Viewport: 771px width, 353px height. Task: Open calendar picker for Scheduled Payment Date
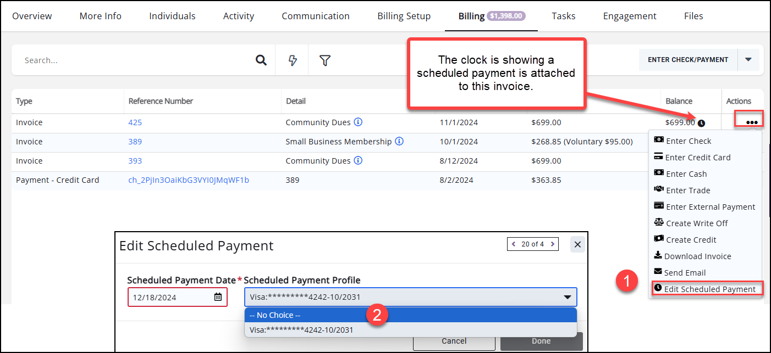coord(218,297)
